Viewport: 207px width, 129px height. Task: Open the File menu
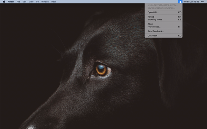(18, 2)
